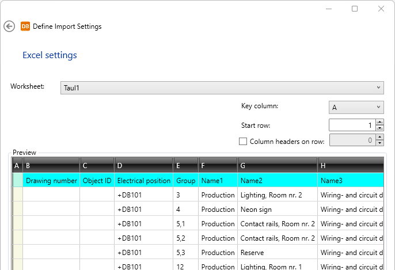The height and width of the screenshot is (270, 395).
Task: Click the Electrical position header cell
Action: click(144, 180)
